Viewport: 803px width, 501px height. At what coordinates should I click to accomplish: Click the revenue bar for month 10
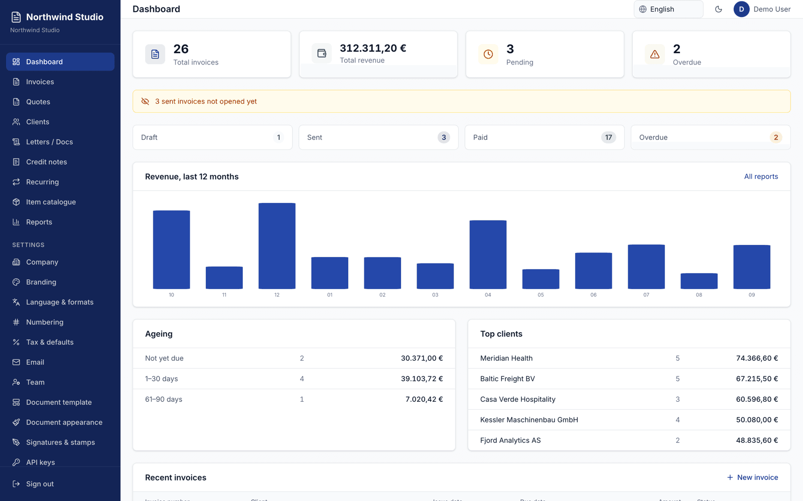[172, 249]
